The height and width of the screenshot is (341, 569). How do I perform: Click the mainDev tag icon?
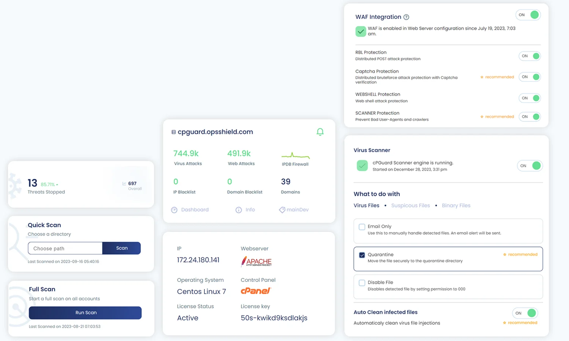[282, 210]
